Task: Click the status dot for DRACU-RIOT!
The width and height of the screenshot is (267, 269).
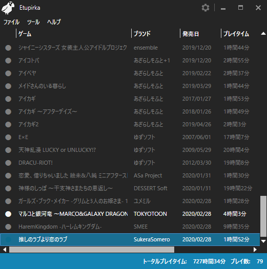Action: (8, 163)
